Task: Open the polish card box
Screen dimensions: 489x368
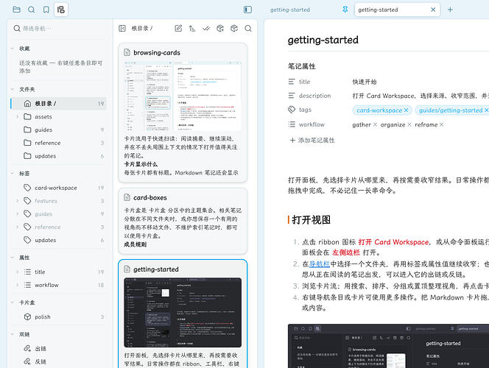Action: [x=59, y=316]
